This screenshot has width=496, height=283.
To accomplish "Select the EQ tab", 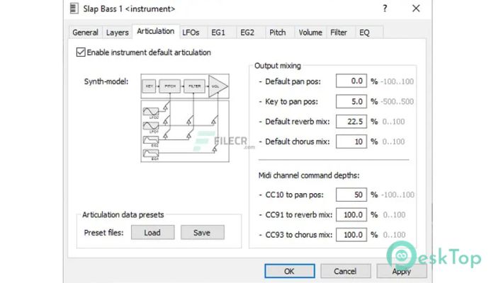I will pyautogui.click(x=364, y=33).
